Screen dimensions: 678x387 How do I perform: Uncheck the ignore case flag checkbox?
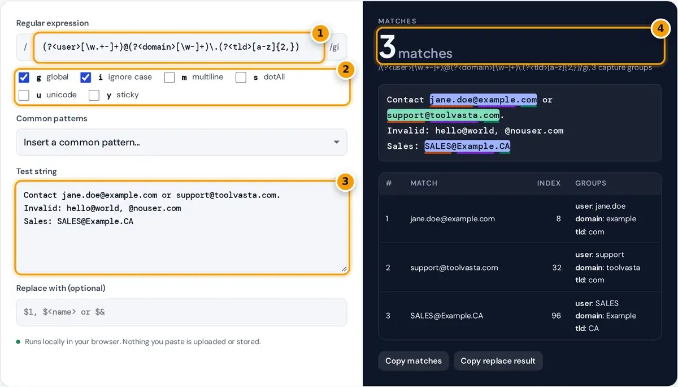[86, 78]
